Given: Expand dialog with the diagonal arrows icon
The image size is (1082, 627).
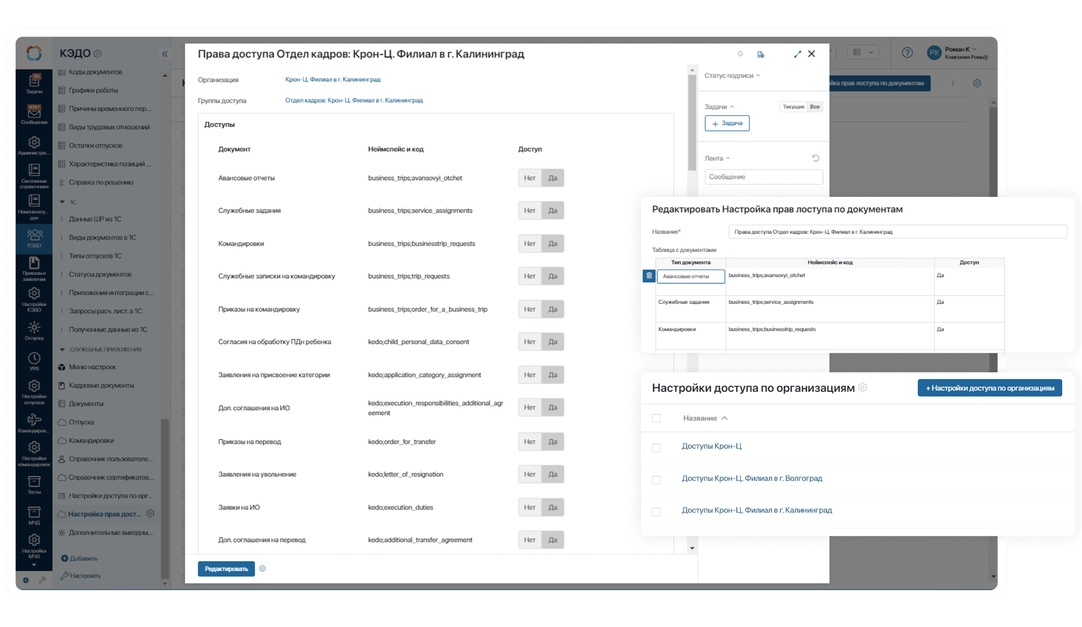Looking at the screenshot, I should pos(797,54).
